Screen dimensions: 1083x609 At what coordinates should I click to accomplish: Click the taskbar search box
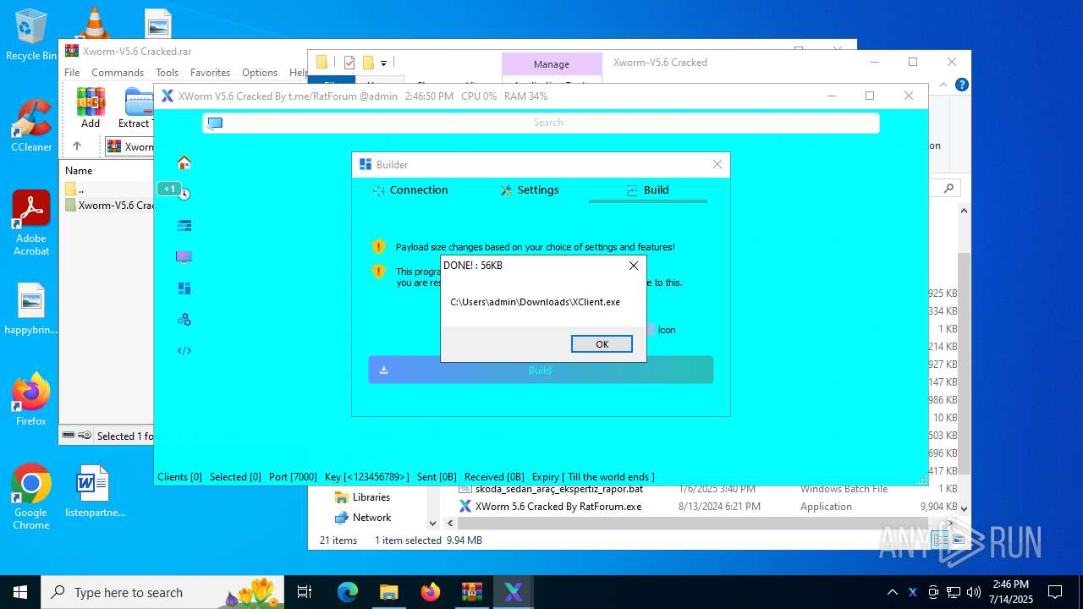tap(162, 592)
